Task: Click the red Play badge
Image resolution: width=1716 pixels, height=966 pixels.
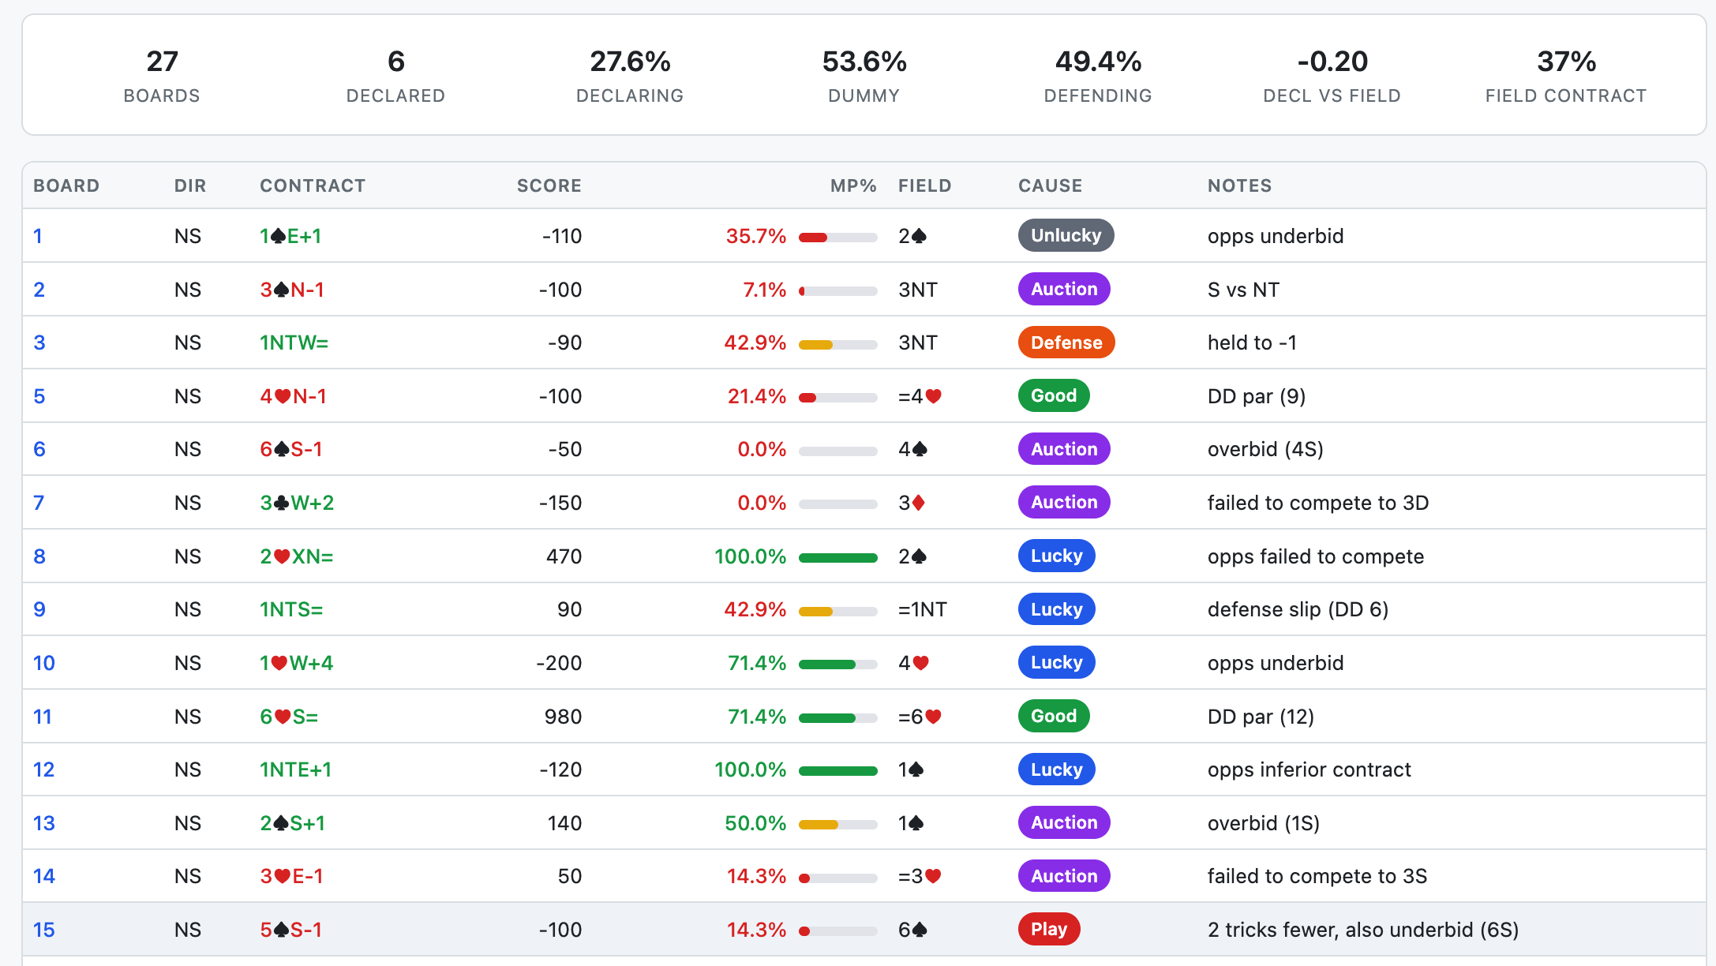Action: click(1048, 930)
